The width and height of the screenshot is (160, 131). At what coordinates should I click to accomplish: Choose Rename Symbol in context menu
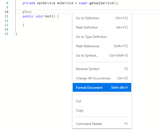tap(102, 69)
